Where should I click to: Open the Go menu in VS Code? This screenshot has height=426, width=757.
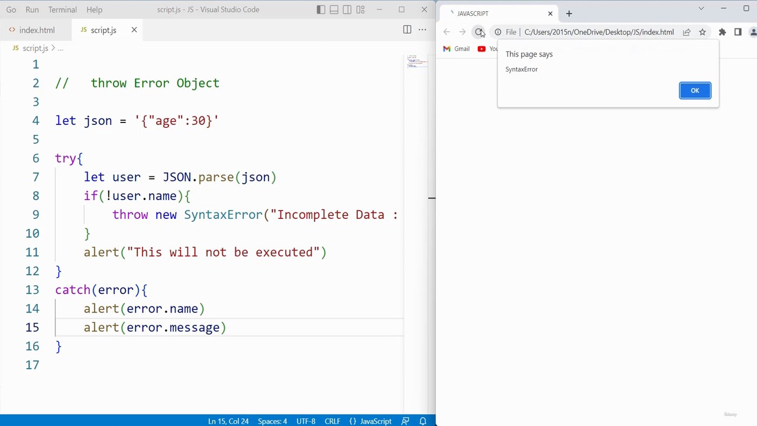tap(11, 9)
